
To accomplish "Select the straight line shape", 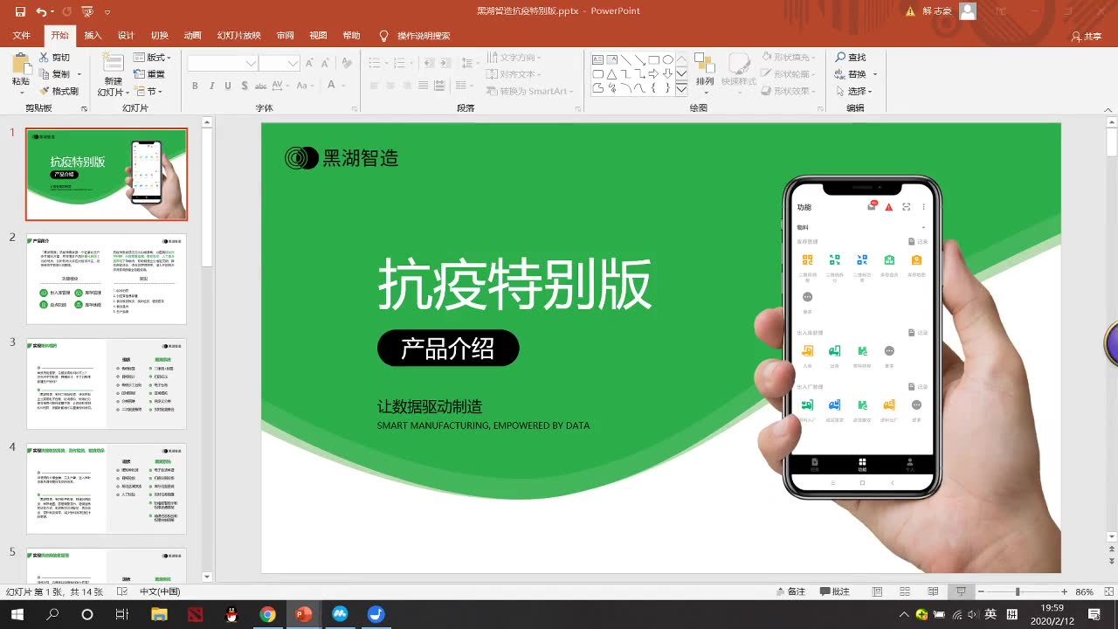I will tap(626, 60).
